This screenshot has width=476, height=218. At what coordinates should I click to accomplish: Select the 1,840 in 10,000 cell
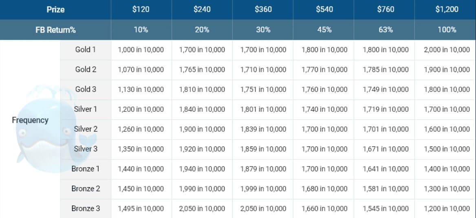click(202, 109)
